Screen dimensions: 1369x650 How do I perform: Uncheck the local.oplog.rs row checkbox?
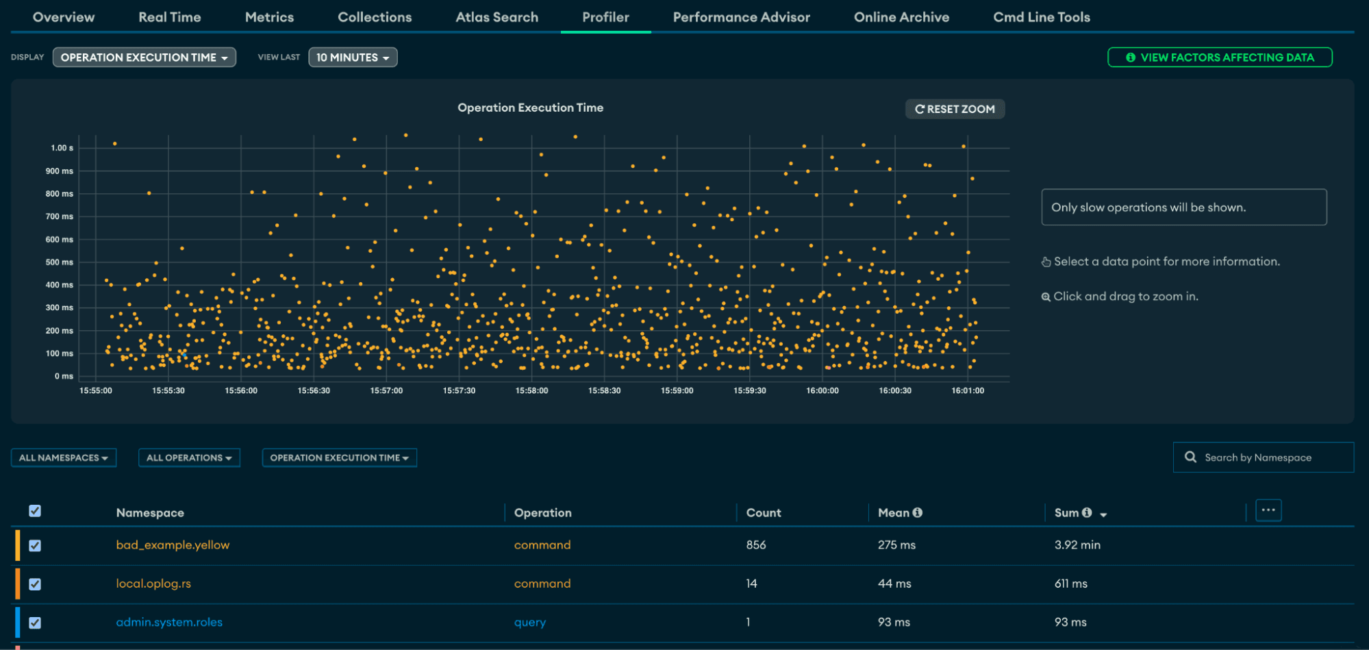35,584
